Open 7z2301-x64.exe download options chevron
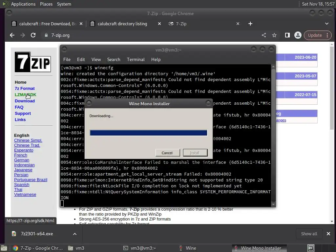This screenshot has height=252, width=336. (75, 234)
